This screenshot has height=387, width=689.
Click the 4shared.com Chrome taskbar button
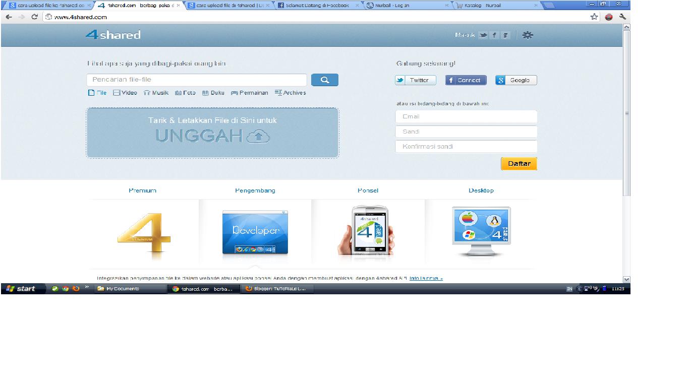point(203,289)
